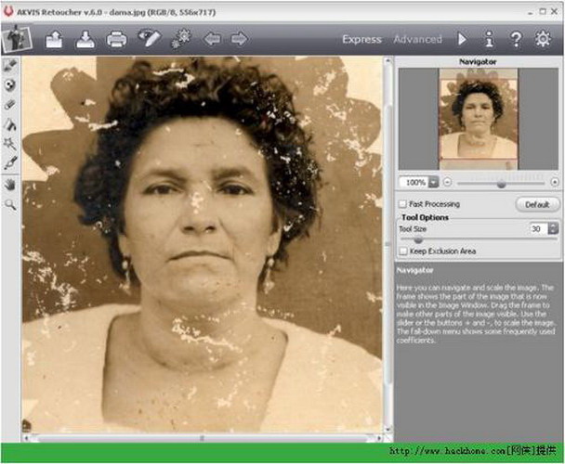The height and width of the screenshot is (464, 565).
Task: Undo with the left arrow icon
Action: 212,39
